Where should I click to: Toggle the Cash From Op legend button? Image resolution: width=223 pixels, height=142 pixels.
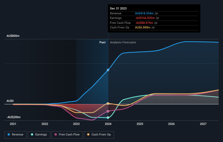(x=99, y=135)
